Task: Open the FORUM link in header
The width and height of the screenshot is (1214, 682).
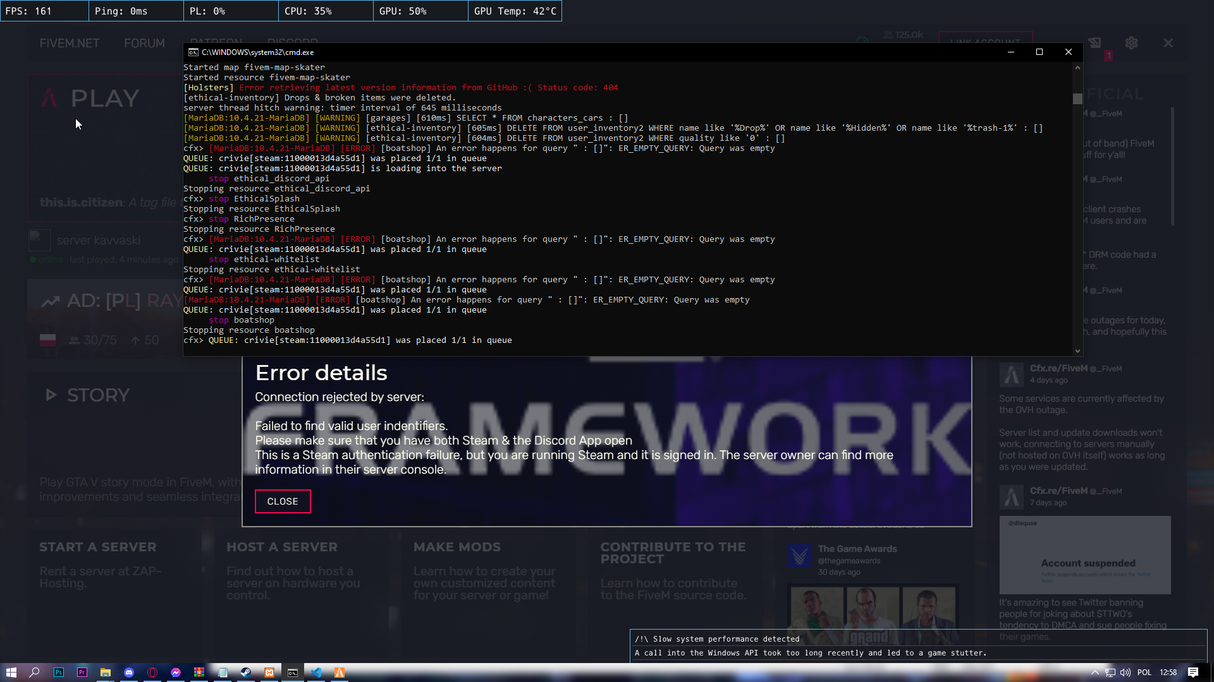Action: [144, 43]
